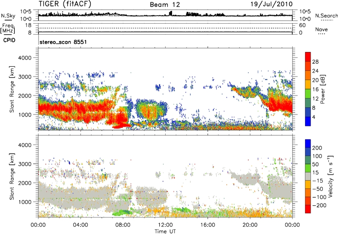The image size is (338, 234).
Task: Click the yellow −15 to −50 Velocity color segment
Action: (308, 185)
